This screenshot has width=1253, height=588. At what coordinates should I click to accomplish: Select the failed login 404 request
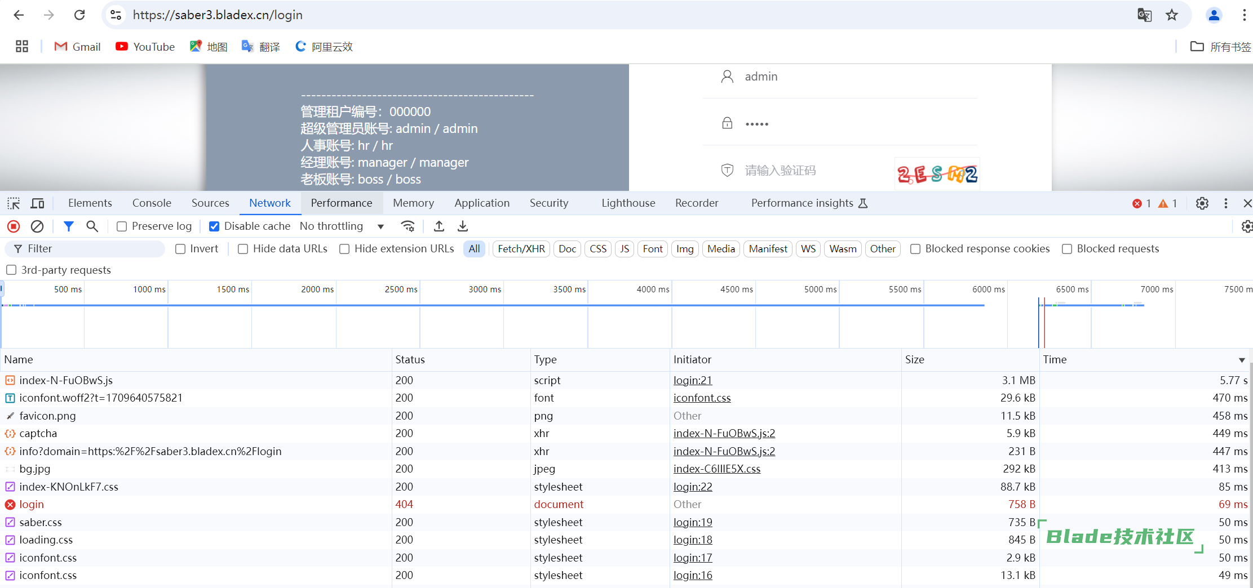(x=626, y=504)
